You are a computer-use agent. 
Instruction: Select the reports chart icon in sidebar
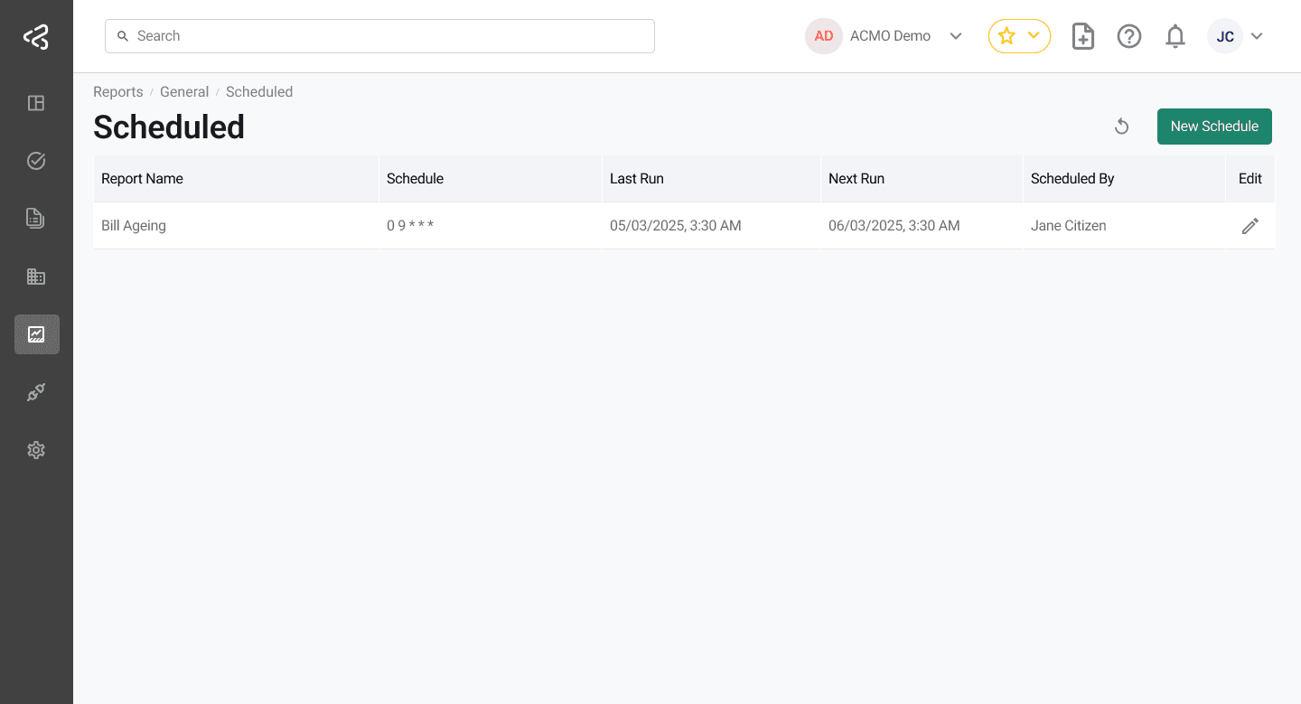36,333
